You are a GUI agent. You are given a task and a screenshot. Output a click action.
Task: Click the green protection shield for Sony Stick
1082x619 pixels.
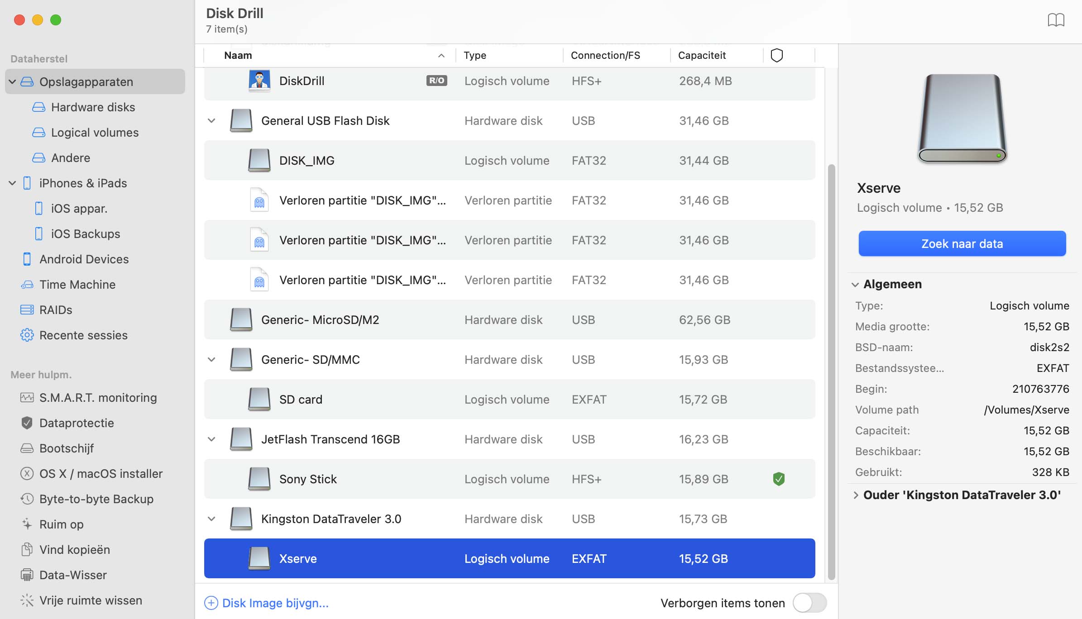point(779,479)
